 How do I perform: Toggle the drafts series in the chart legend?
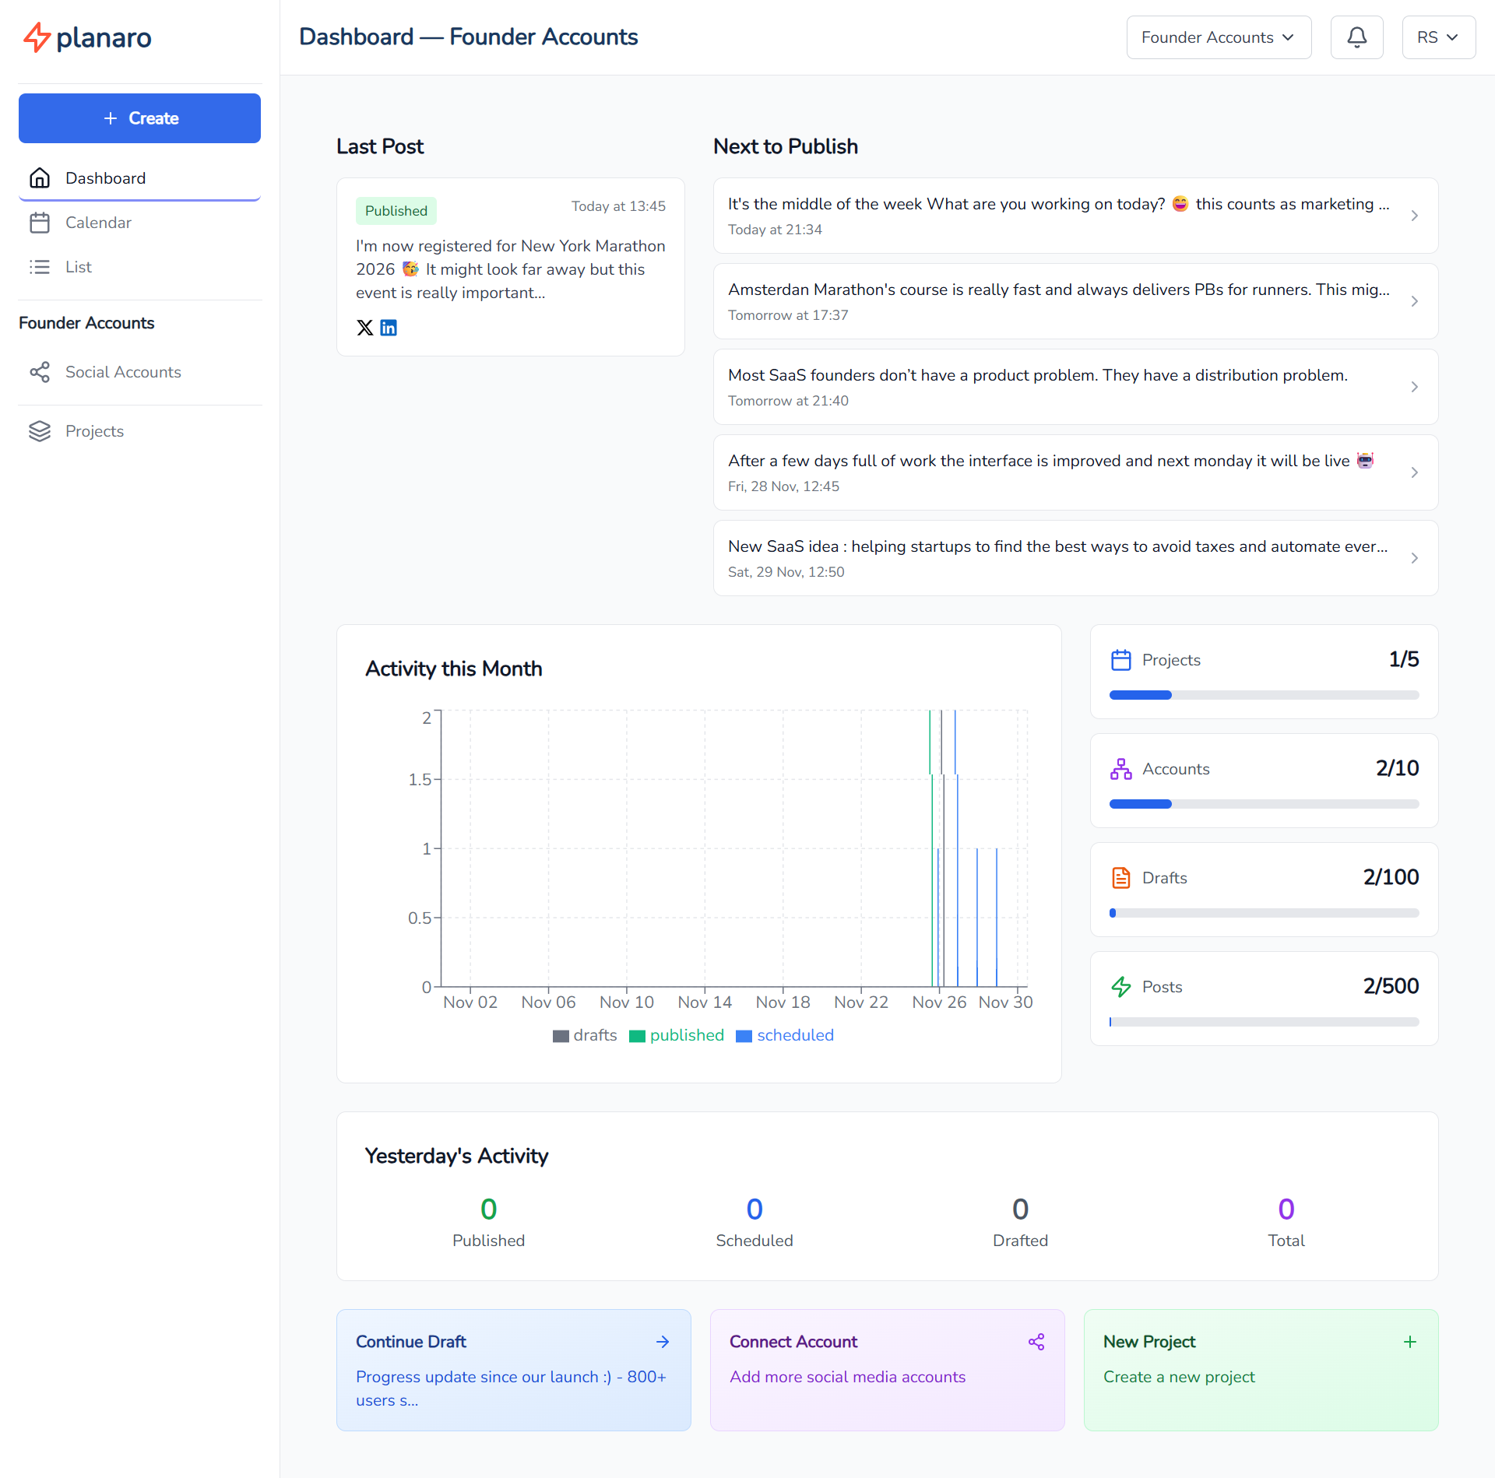point(584,1035)
